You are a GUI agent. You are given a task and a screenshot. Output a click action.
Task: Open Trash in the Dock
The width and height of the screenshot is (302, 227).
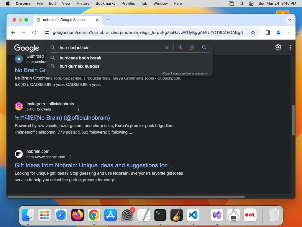point(274,215)
